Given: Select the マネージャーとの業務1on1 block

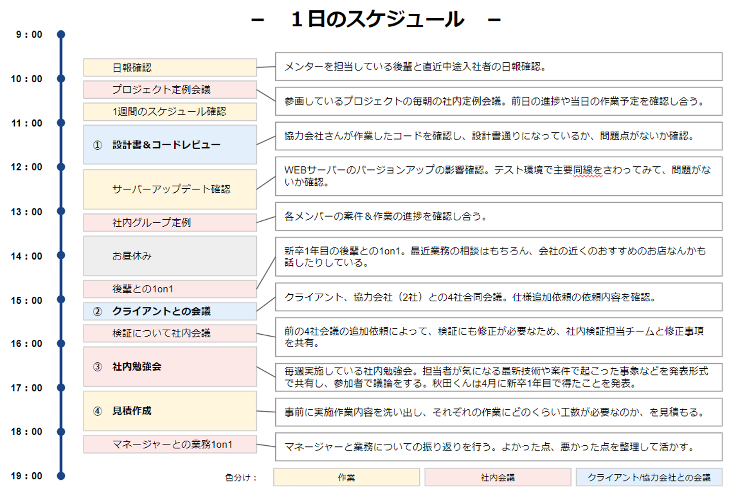Looking at the screenshot, I should (170, 444).
